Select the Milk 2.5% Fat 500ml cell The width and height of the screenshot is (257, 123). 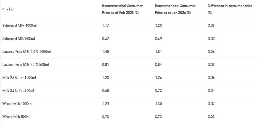pos(18,90)
